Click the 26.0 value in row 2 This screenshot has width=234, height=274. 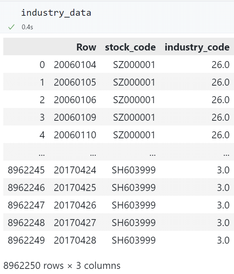[x=220, y=100]
